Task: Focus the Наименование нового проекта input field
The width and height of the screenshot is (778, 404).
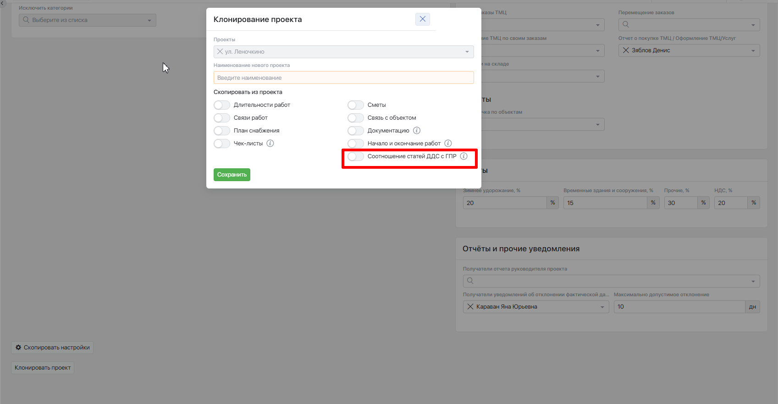Action: [343, 78]
